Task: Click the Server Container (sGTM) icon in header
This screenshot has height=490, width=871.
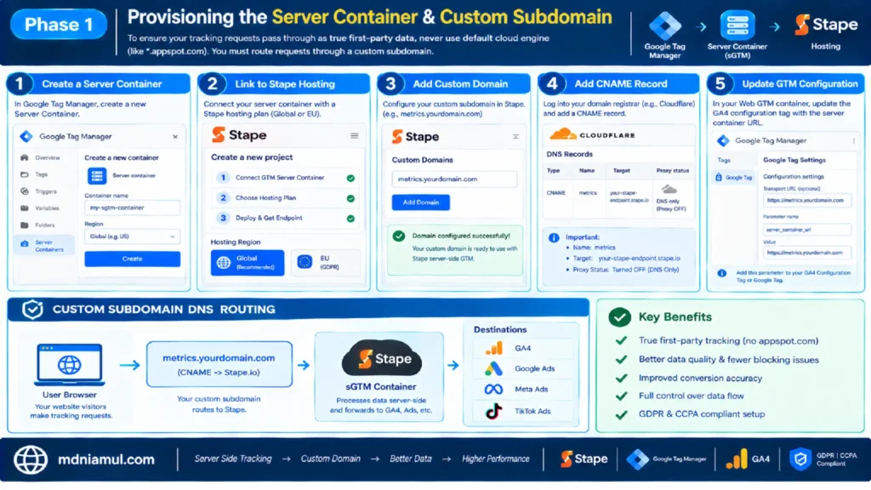Action: 737,25
